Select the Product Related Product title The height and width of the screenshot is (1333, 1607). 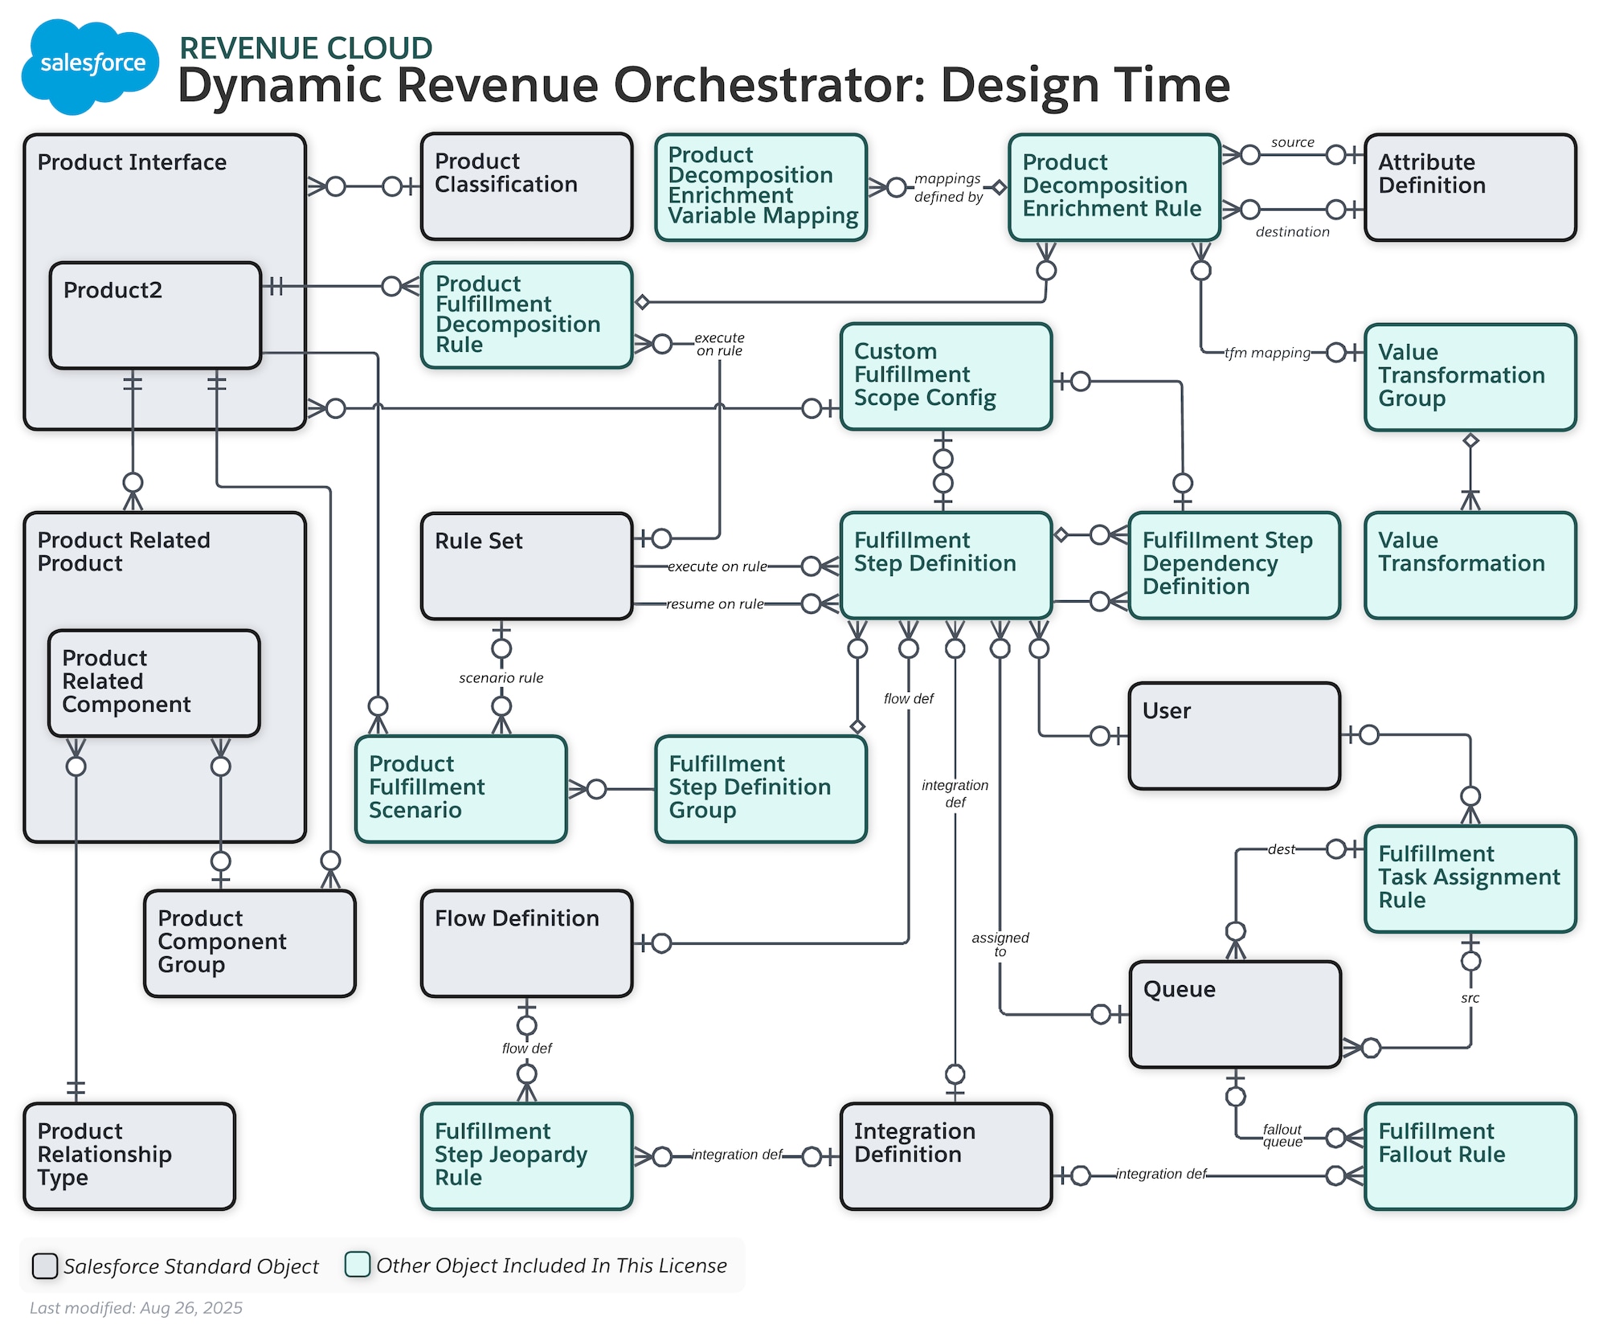pos(124,552)
